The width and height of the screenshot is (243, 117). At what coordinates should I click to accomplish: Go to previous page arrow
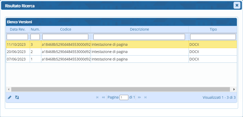pos(103,97)
